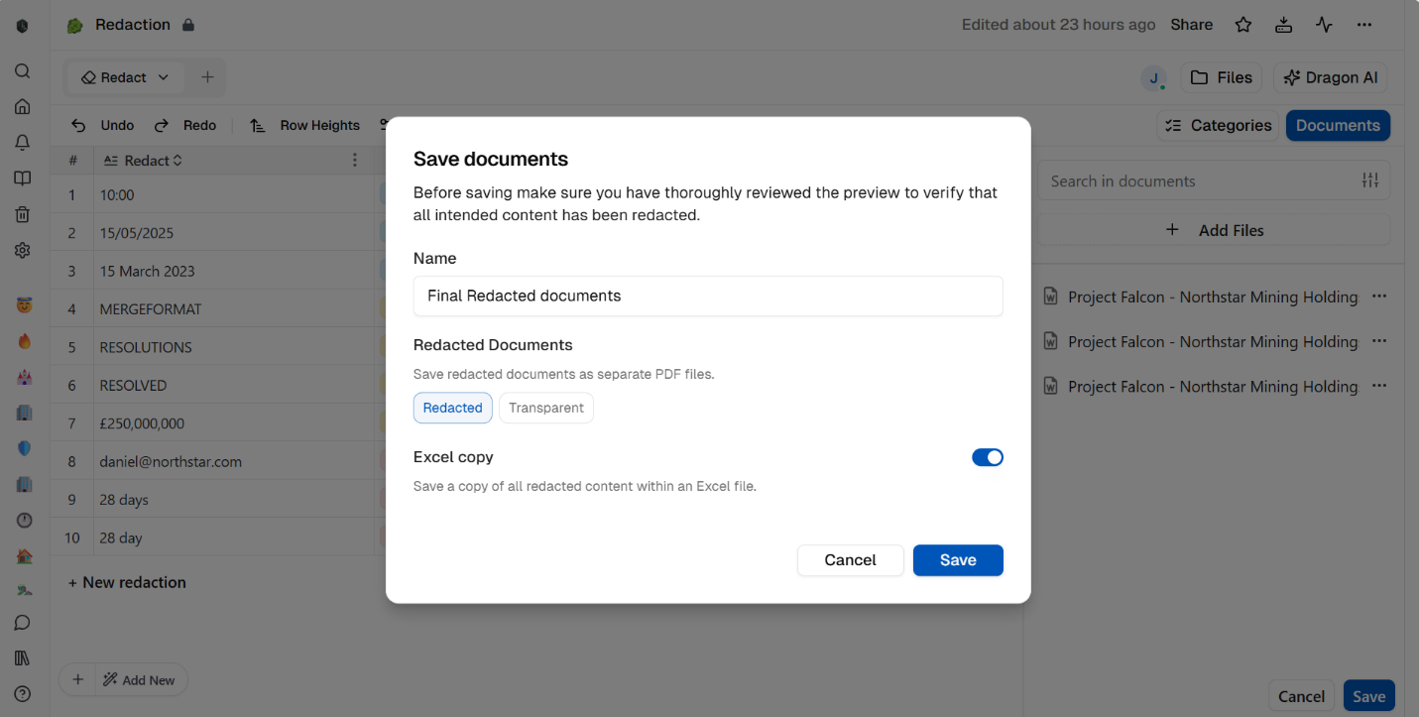
Task: Switch to the Categories panel
Action: click(x=1218, y=125)
